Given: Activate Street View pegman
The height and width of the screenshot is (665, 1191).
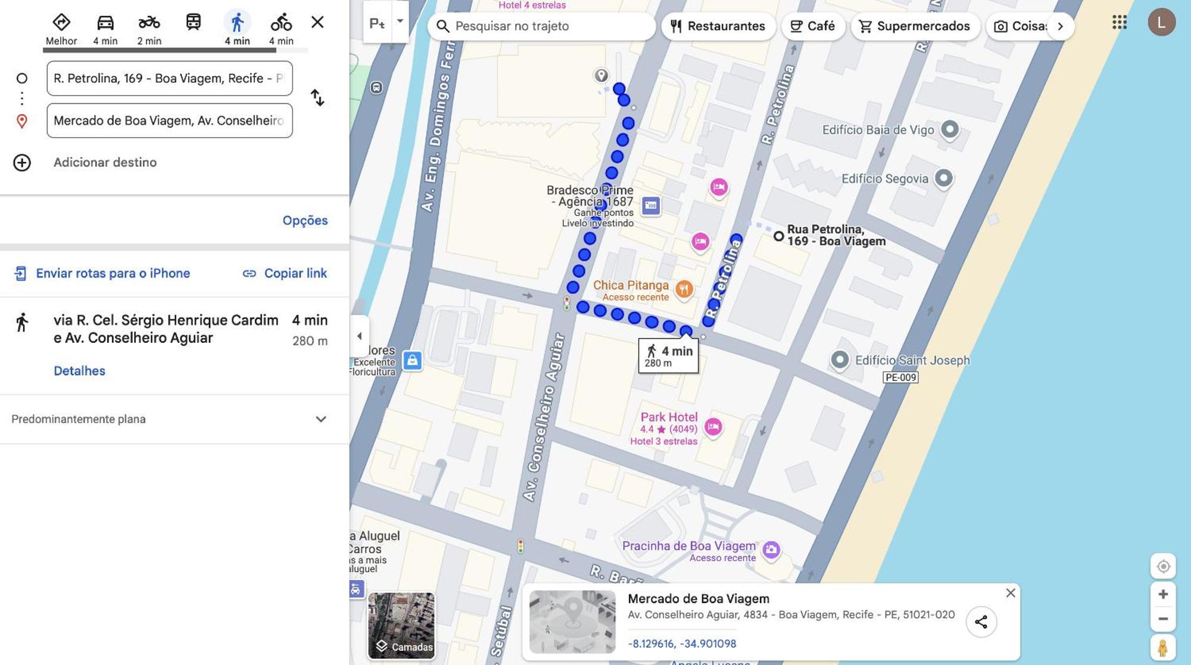Looking at the screenshot, I should click(1163, 648).
